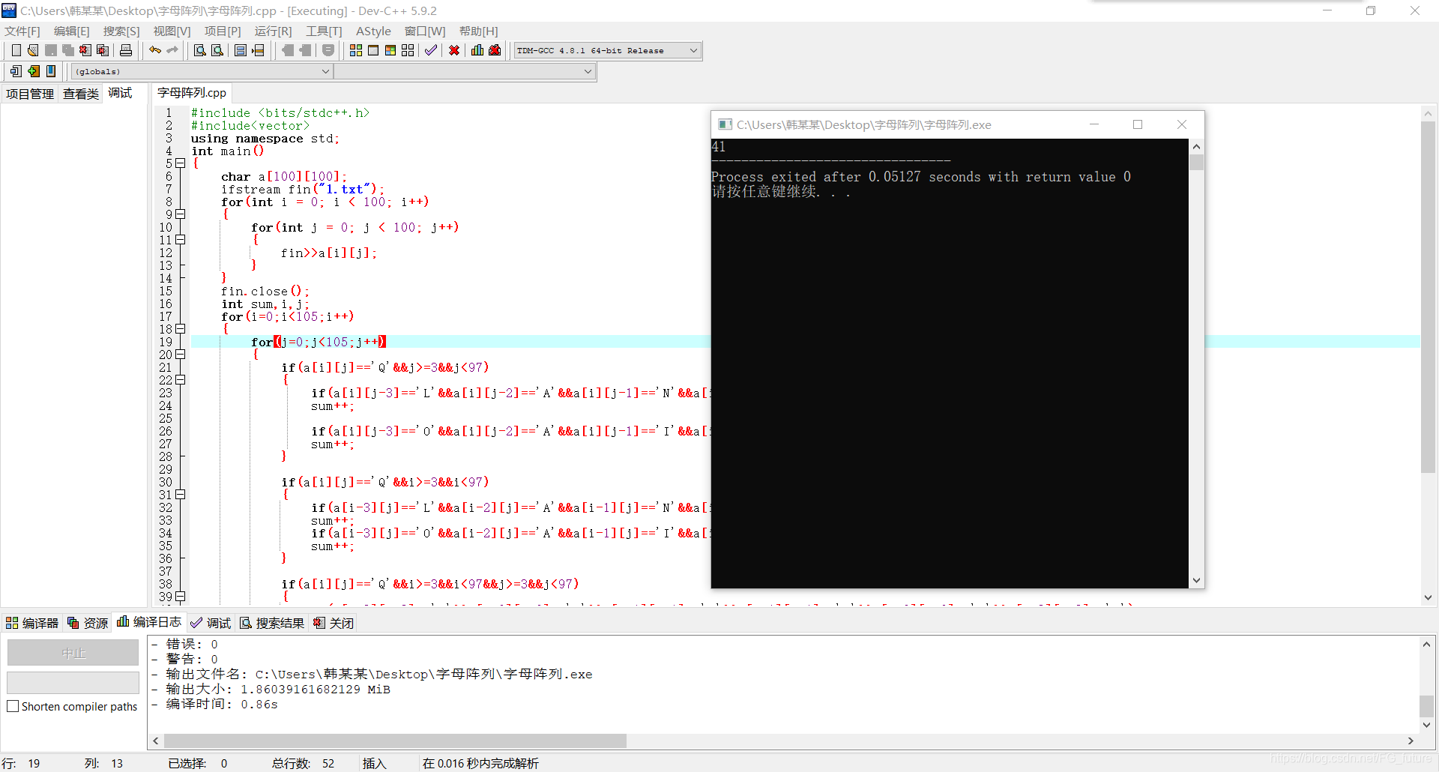This screenshot has width=1439, height=772.
Task: Open the empty function list dropdown
Action: coord(464,71)
